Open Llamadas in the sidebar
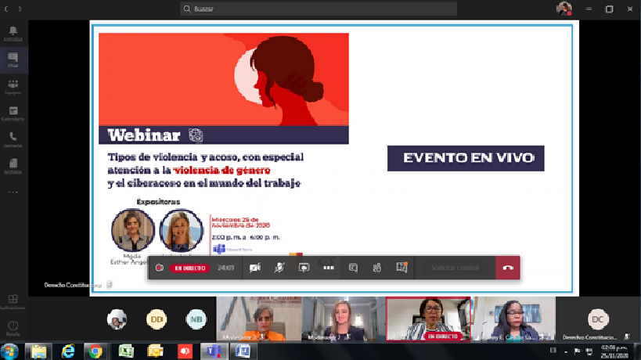This screenshot has height=360, width=641. click(x=13, y=140)
